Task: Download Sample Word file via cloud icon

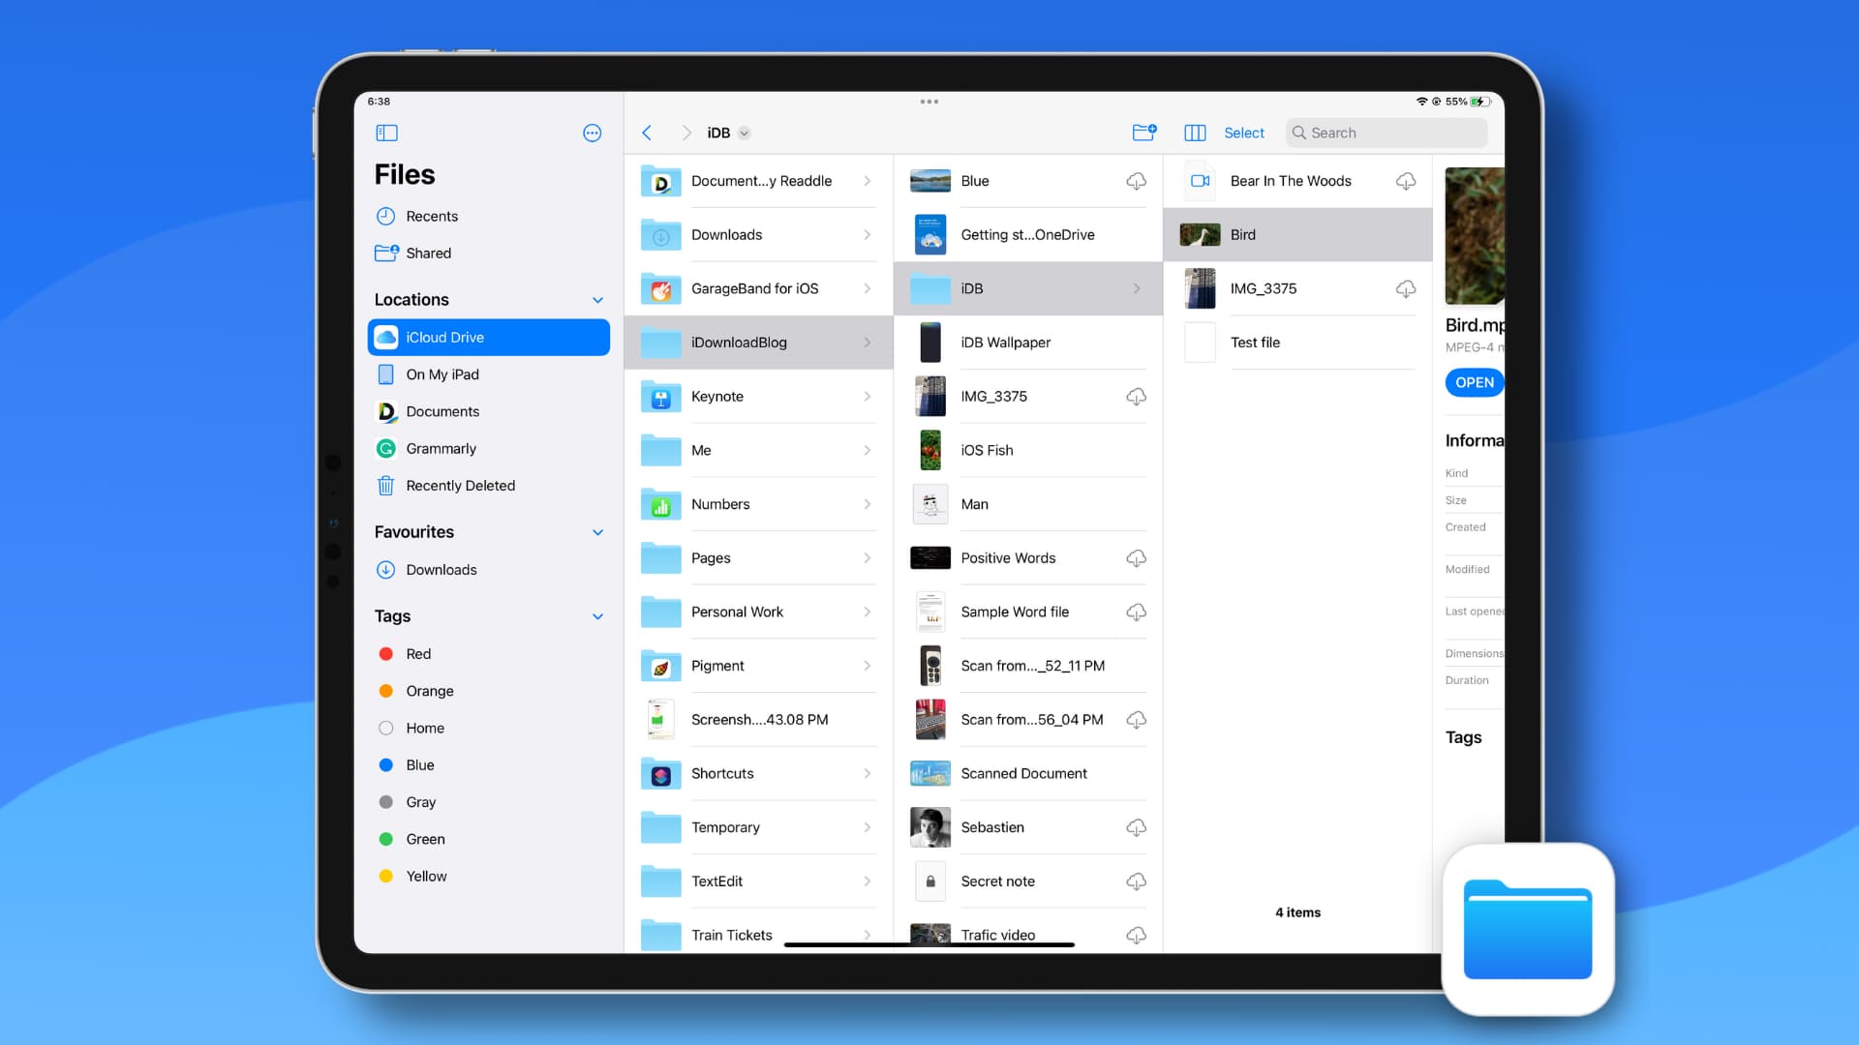Action: (x=1136, y=612)
